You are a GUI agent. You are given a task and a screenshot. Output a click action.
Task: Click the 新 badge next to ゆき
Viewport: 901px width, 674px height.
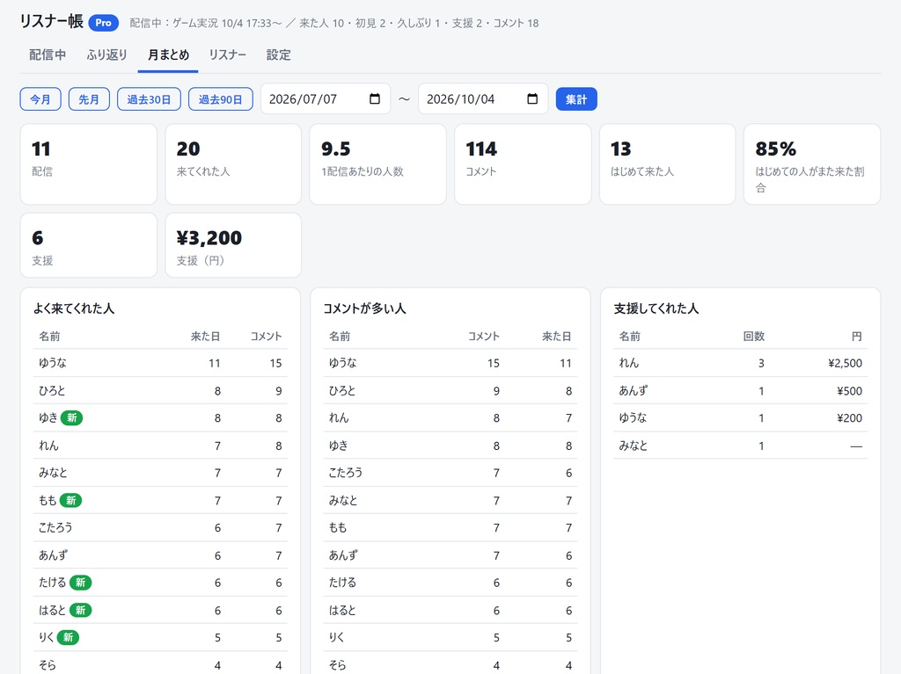tap(72, 418)
